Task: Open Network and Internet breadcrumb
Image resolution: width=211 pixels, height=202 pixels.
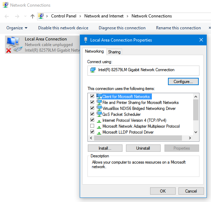Action: (104, 16)
